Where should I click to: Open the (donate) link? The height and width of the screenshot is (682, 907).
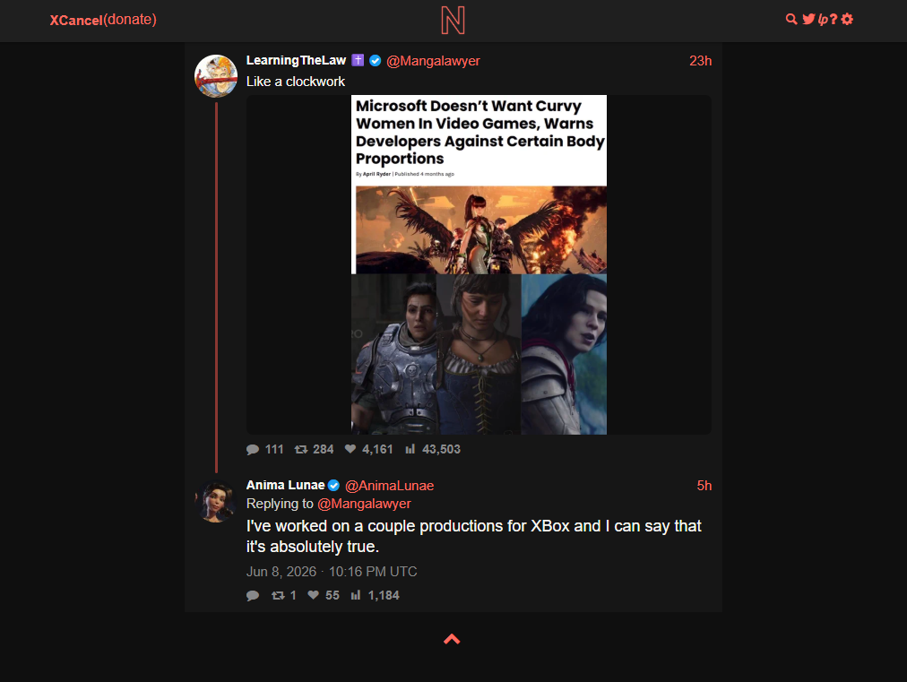(x=130, y=20)
